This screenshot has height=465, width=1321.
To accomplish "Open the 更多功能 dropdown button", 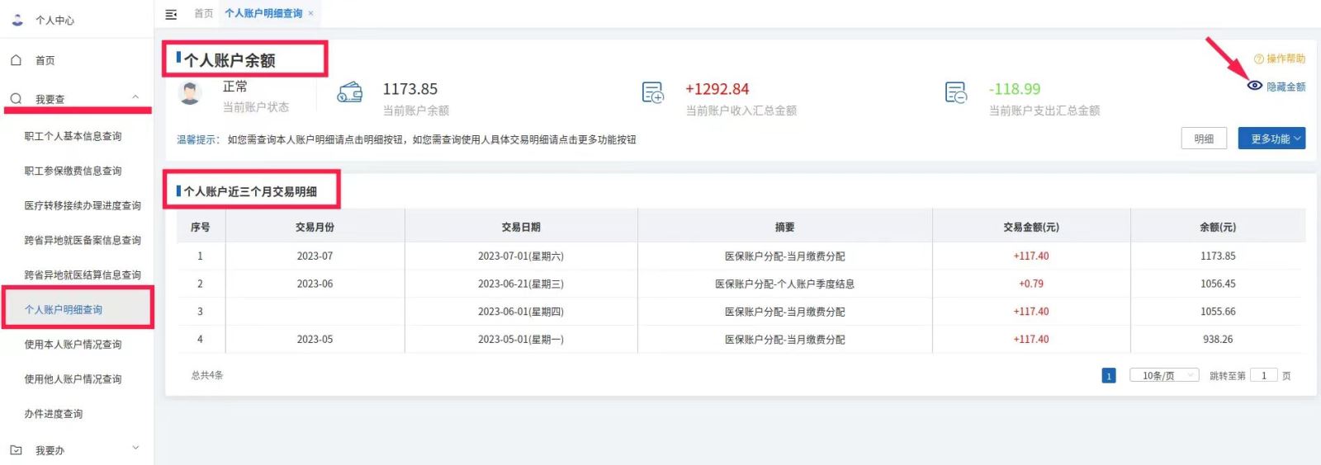I will click(1271, 139).
